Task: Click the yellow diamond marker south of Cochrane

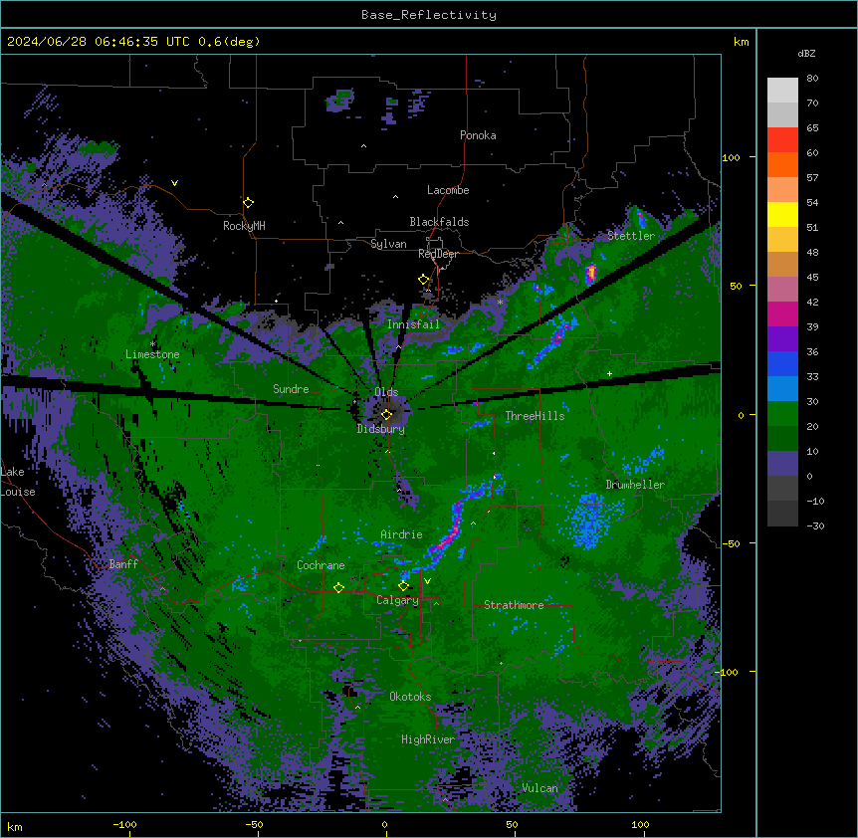Action: click(x=338, y=588)
